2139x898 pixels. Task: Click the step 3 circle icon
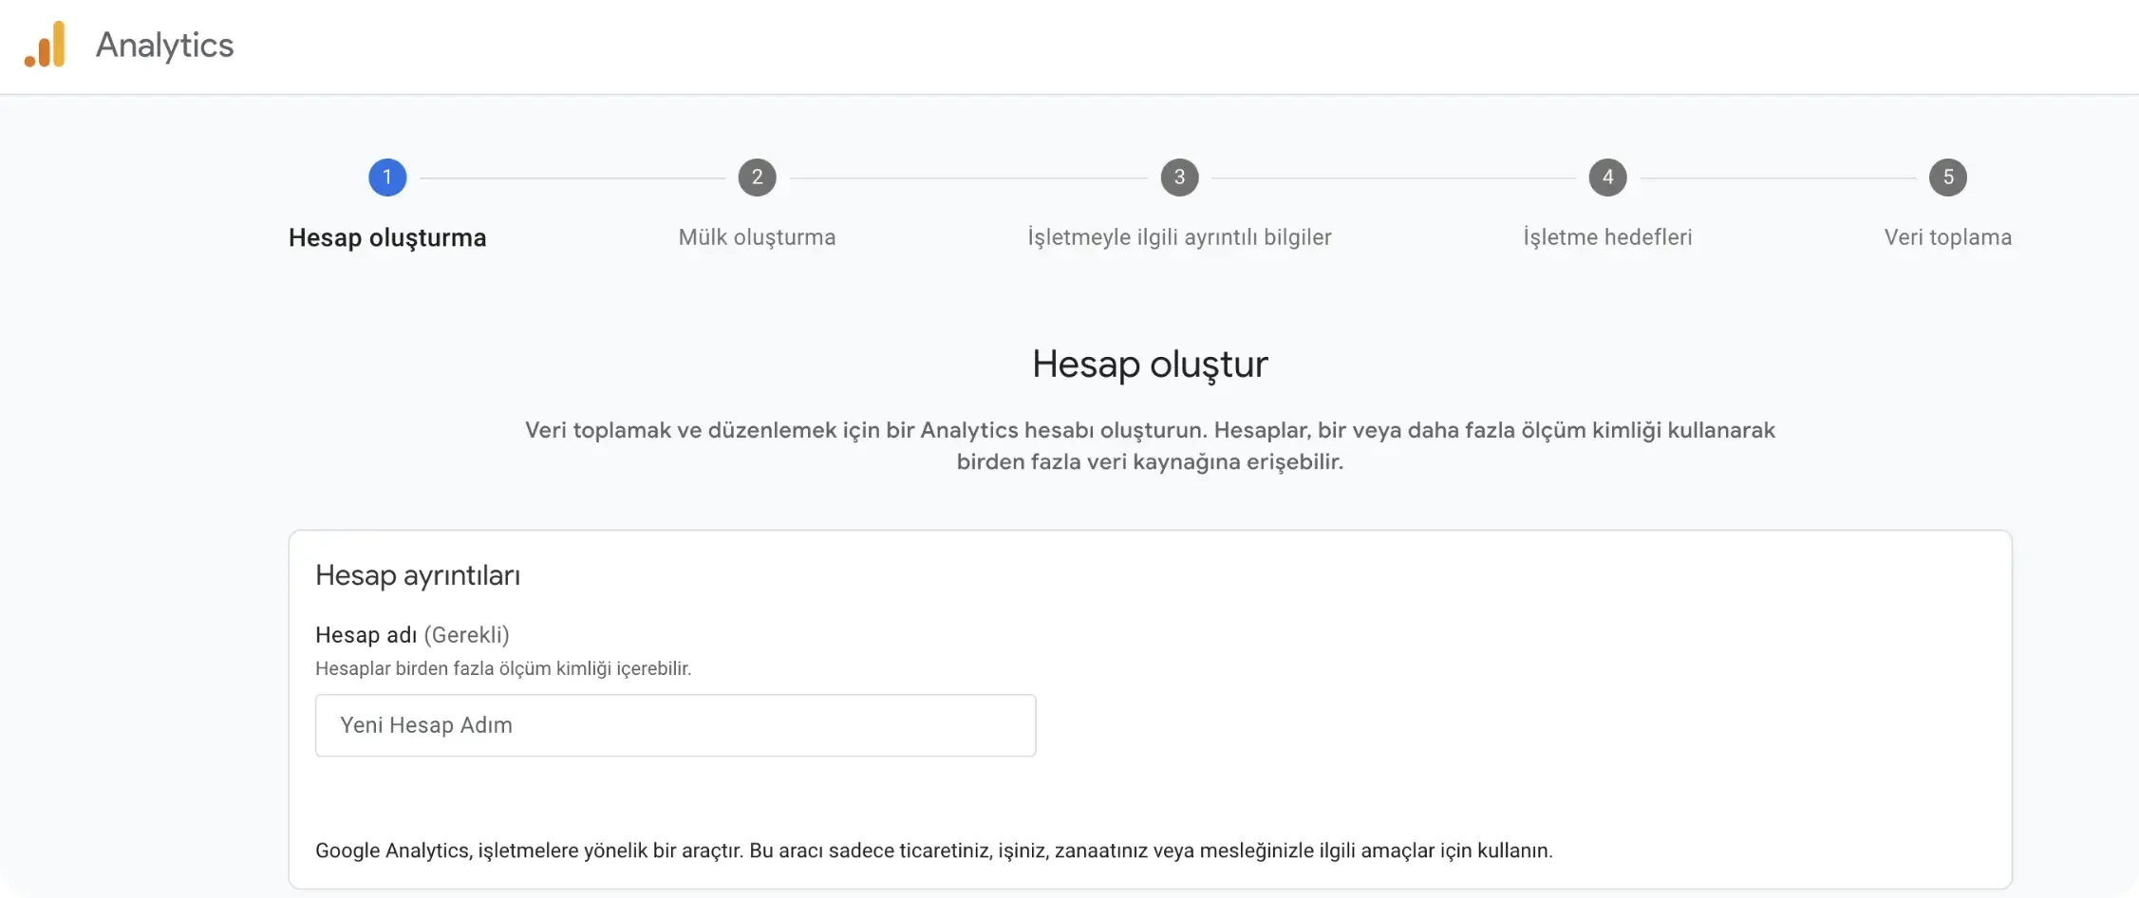pyautogui.click(x=1179, y=178)
